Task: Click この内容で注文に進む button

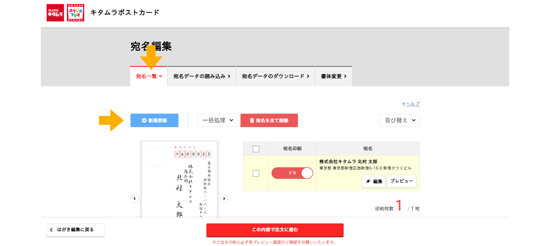Action: pyautogui.click(x=275, y=230)
